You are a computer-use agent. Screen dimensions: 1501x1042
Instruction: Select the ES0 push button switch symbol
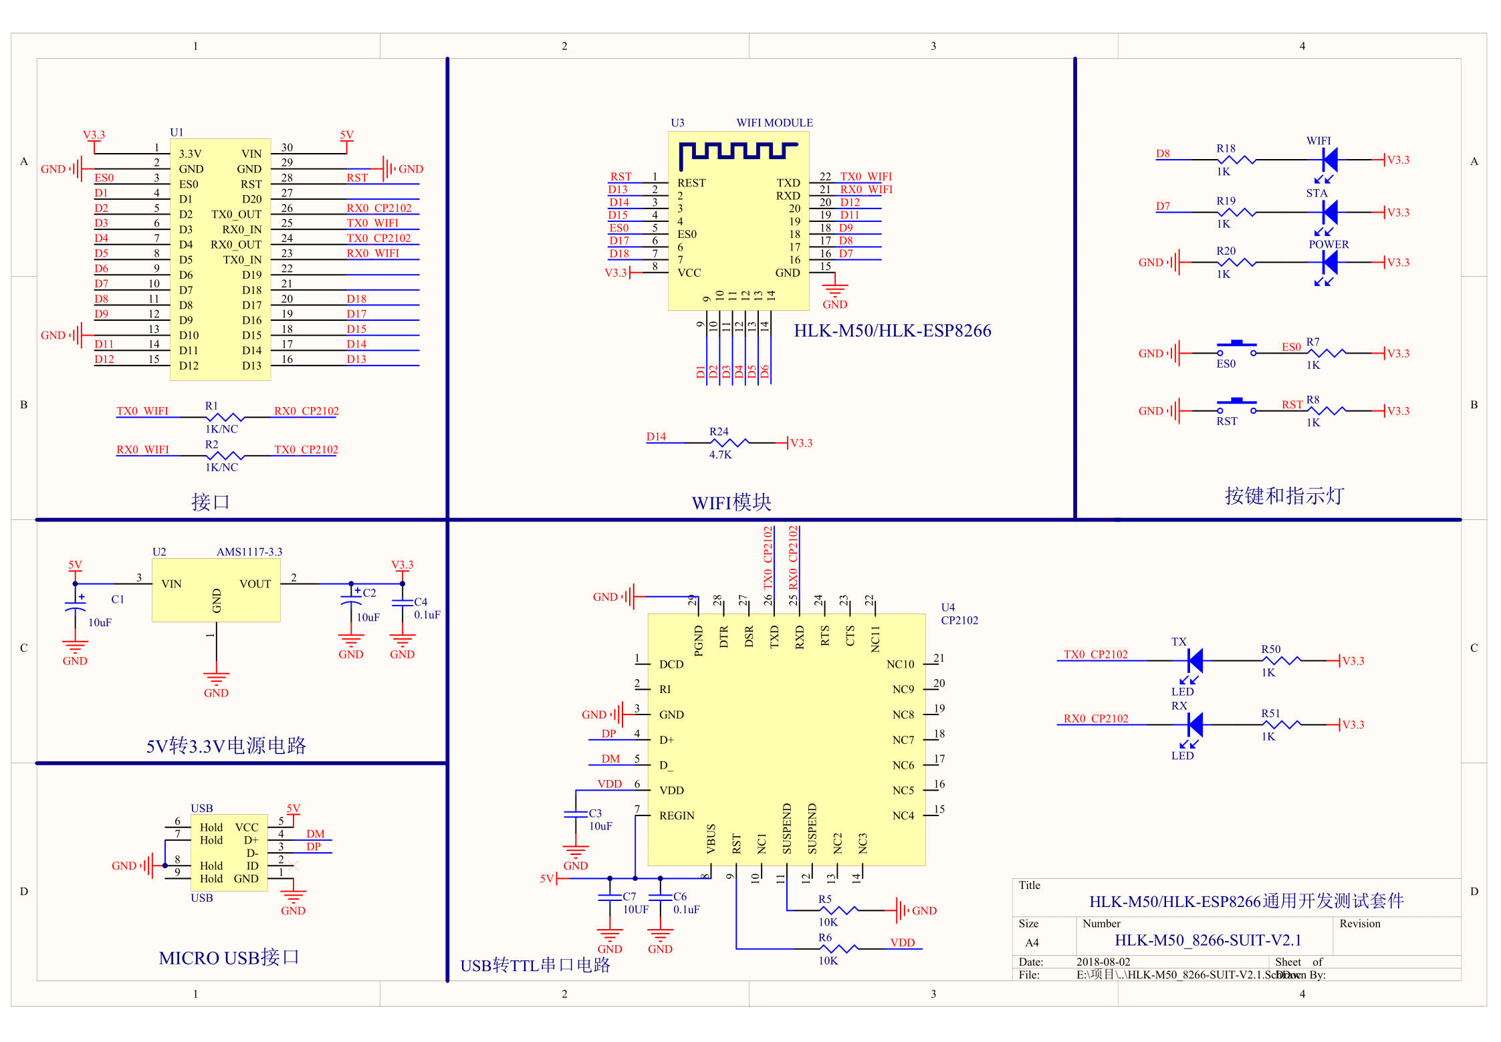(1236, 349)
